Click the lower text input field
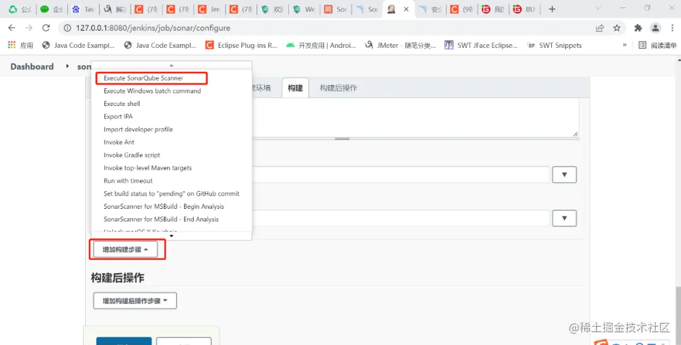The image size is (681, 345). [x=401, y=218]
